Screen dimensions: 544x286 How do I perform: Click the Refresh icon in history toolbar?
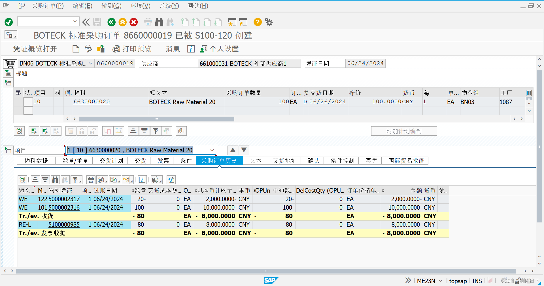click(x=171, y=180)
